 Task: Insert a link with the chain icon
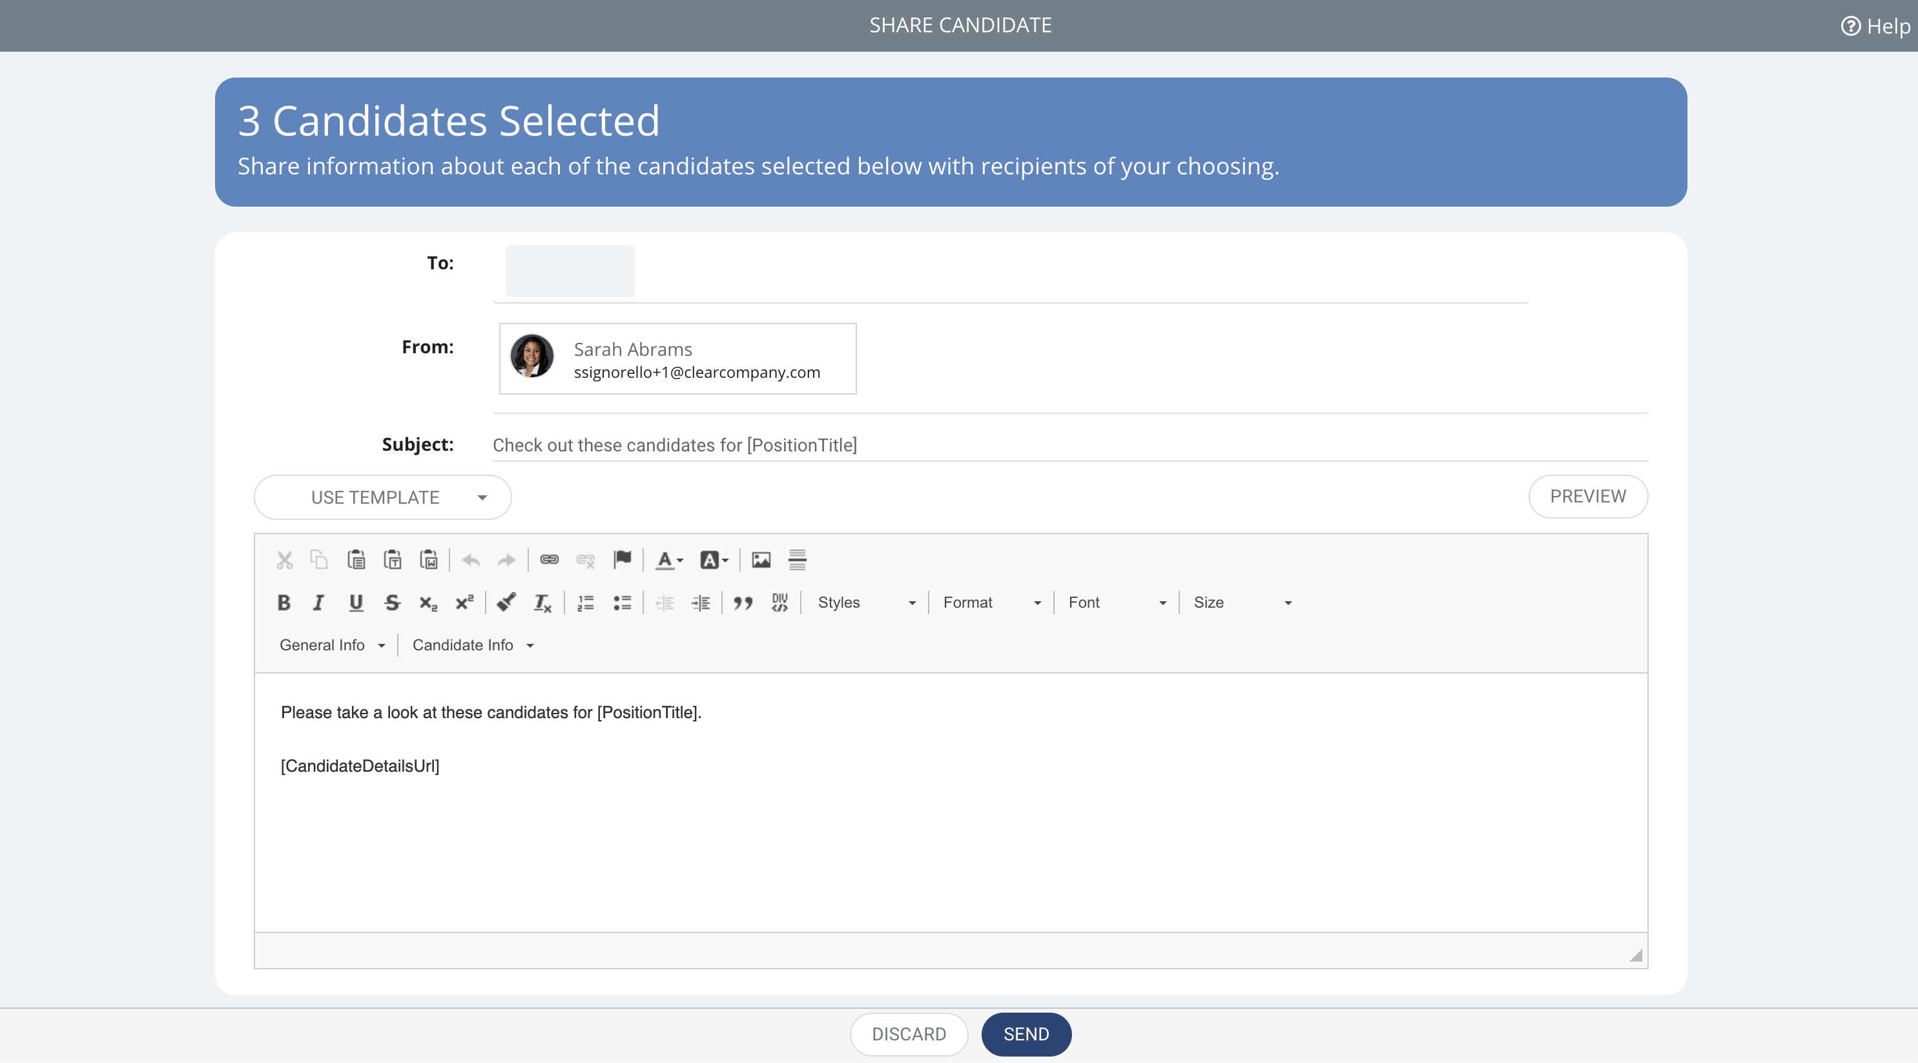tap(550, 560)
